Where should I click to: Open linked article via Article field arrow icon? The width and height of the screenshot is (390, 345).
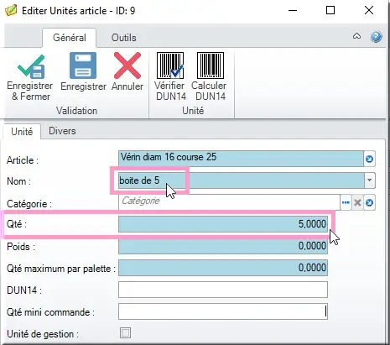point(369,159)
